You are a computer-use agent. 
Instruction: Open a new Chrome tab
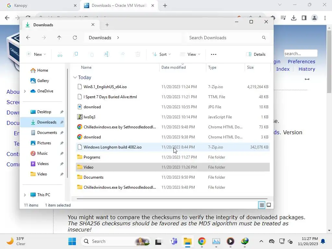[x=165, y=6]
